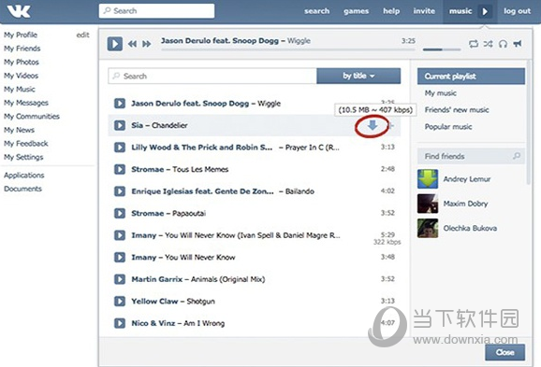541x367 pixels.
Task: Open the Popular music tab
Action: (x=448, y=127)
